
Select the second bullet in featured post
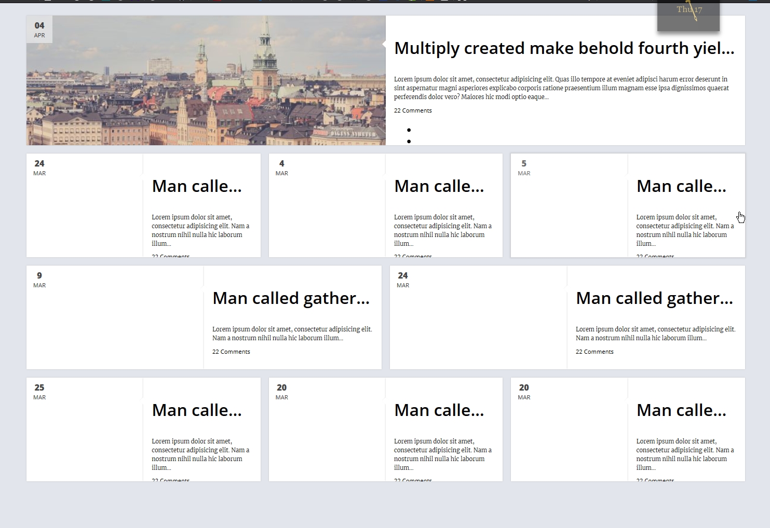pyautogui.click(x=409, y=141)
